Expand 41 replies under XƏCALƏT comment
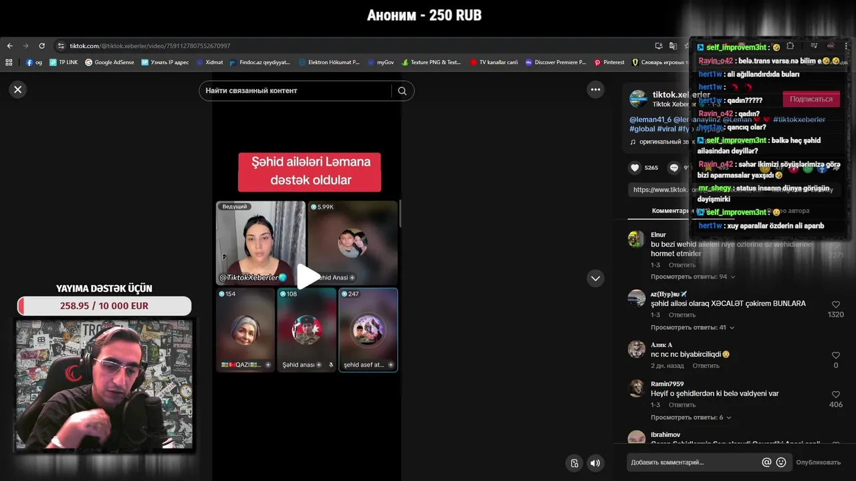Image resolution: width=856 pixels, height=481 pixels. pos(693,327)
